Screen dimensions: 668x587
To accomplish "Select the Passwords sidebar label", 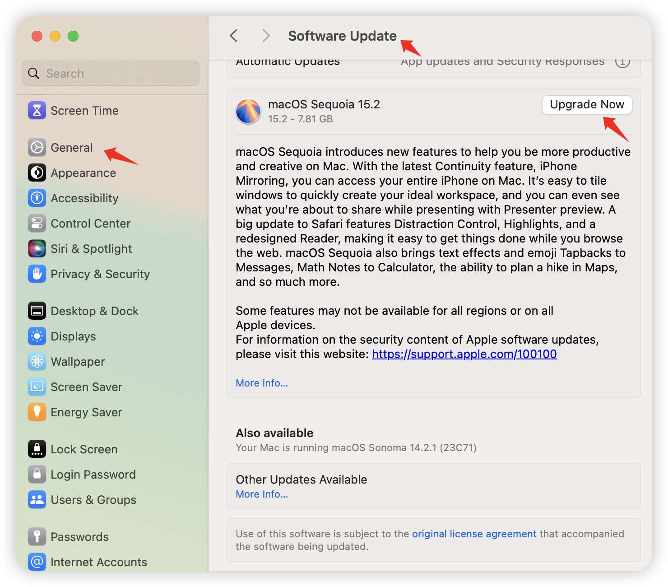I will 80,537.
